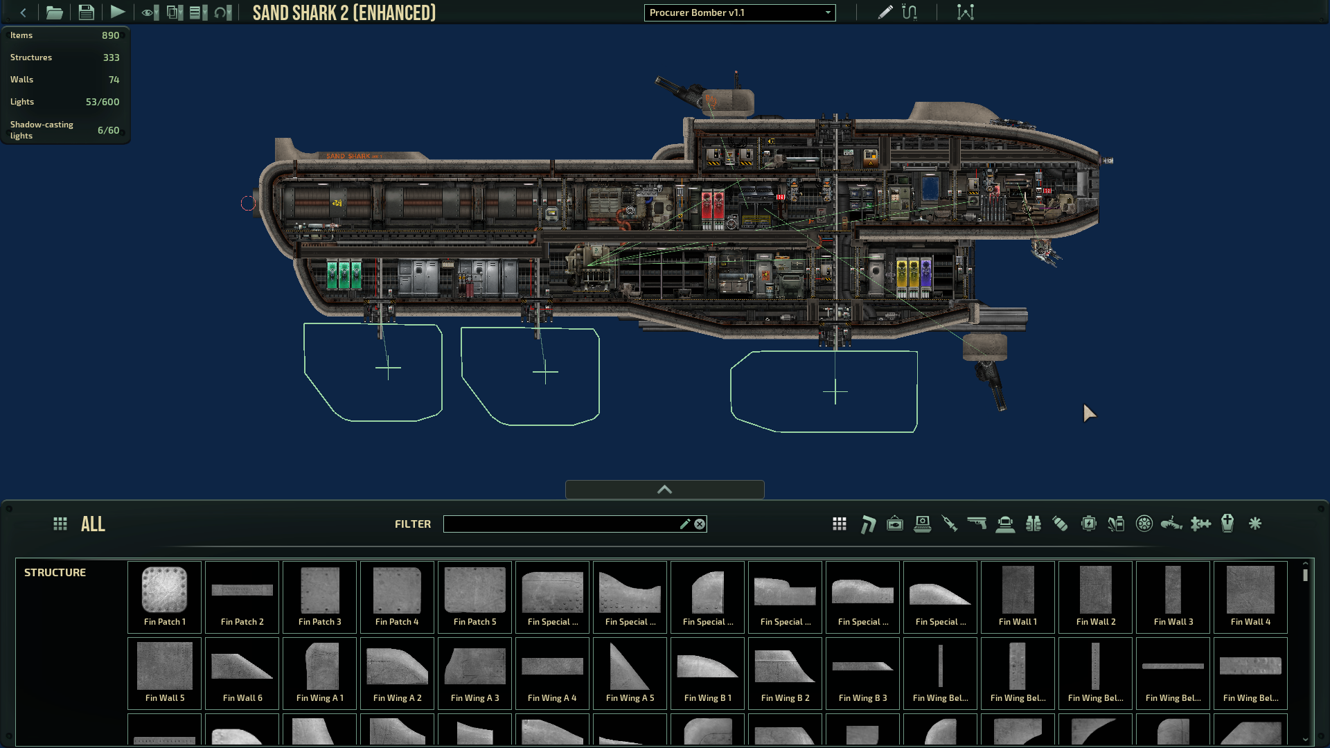Pick the Fin Wall 6 tile
The width and height of the screenshot is (1330, 748).
coord(242,673)
